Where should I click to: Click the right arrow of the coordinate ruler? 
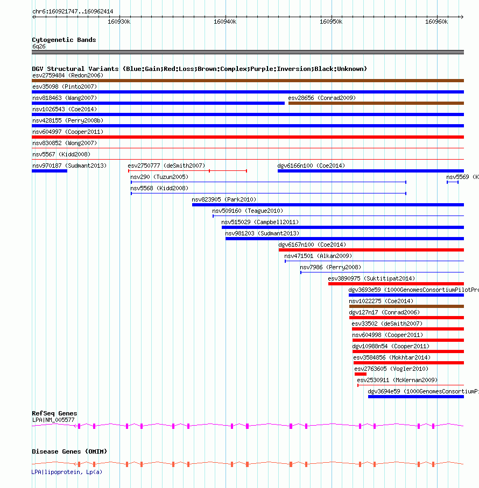pyautogui.click(x=462, y=17)
